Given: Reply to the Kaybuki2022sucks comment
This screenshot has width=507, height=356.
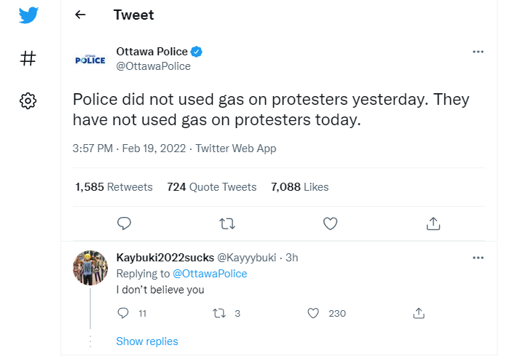Looking at the screenshot, I should 123,313.
